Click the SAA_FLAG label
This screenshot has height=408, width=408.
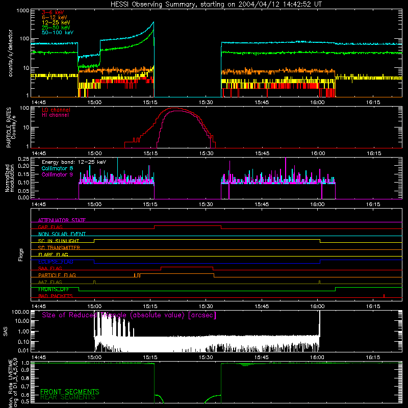50,268
